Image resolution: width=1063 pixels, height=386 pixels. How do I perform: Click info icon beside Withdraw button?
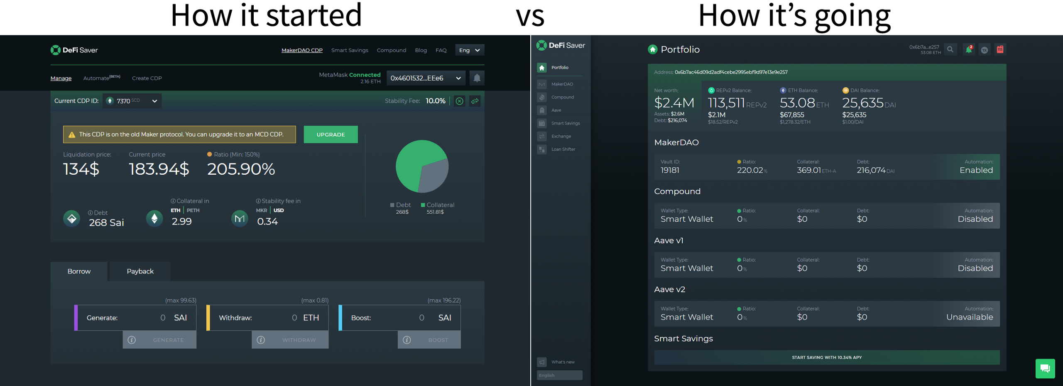[x=261, y=340]
